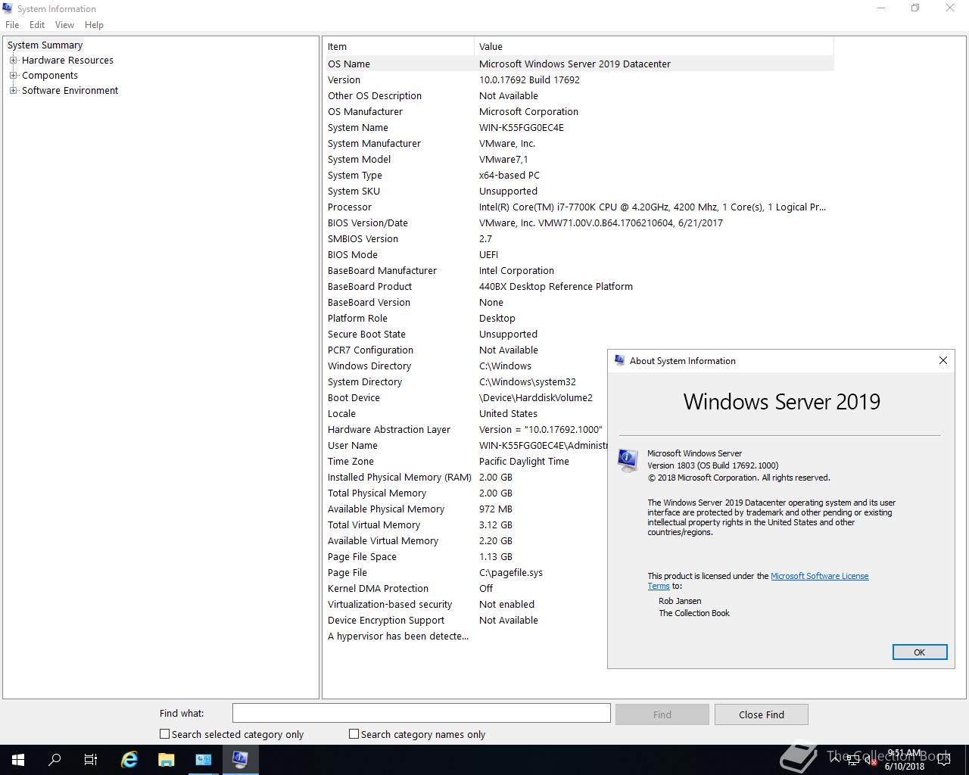Select the Processor row
Image resolution: width=969 pixels, height=775 pixels.
(x=580, y=207)
